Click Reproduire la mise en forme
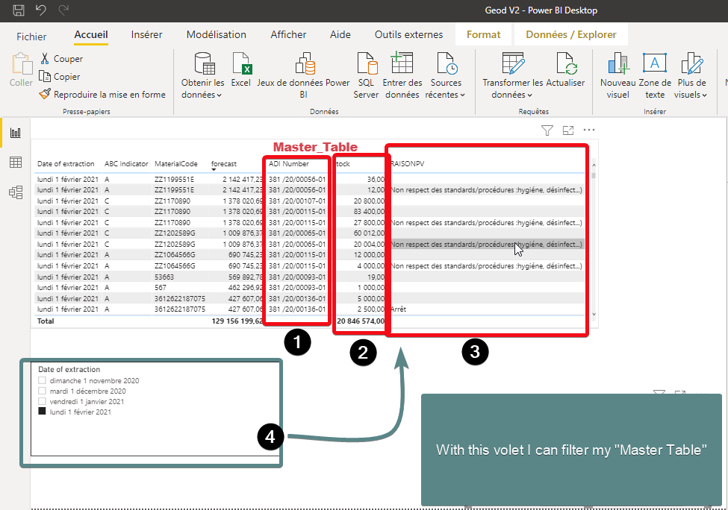Screen dimensions: 728x510 [x=102, y=94]
